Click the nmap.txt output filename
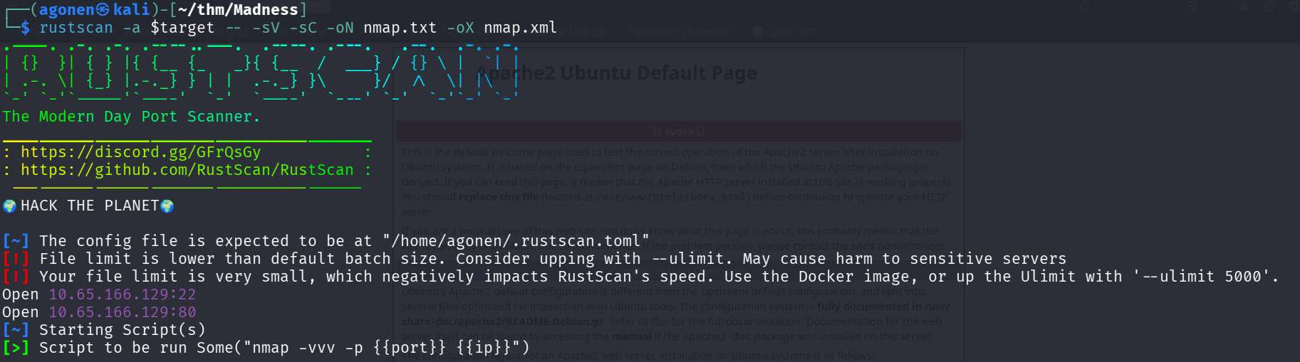Viewport: 1300px width, 362px height. pos(400,28)
